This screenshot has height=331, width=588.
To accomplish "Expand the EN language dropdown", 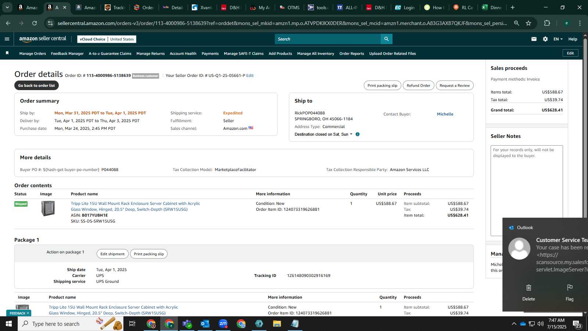I will [x=558, y=39].
